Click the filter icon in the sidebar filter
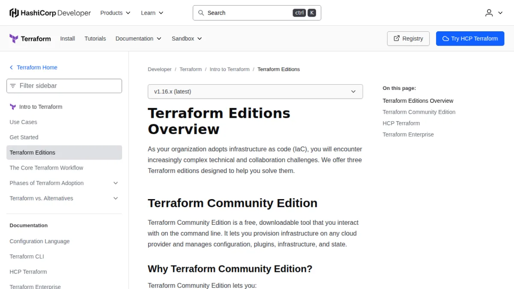This screenshot has width=514, height=289. coord(13,86)
